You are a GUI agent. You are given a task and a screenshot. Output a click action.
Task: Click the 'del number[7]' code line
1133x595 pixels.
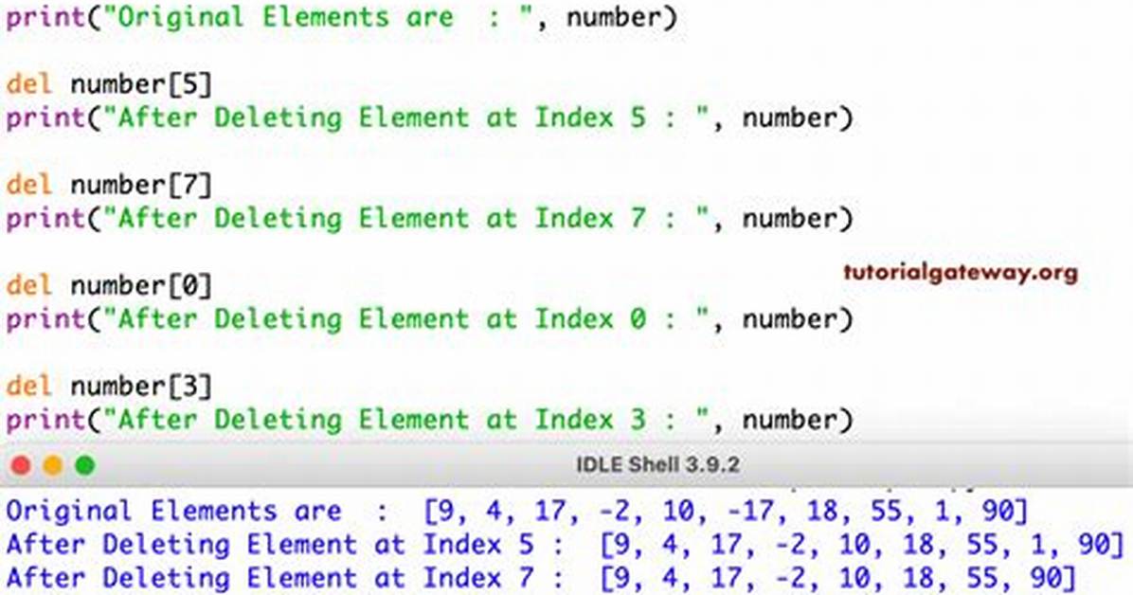tap(109, 185)
